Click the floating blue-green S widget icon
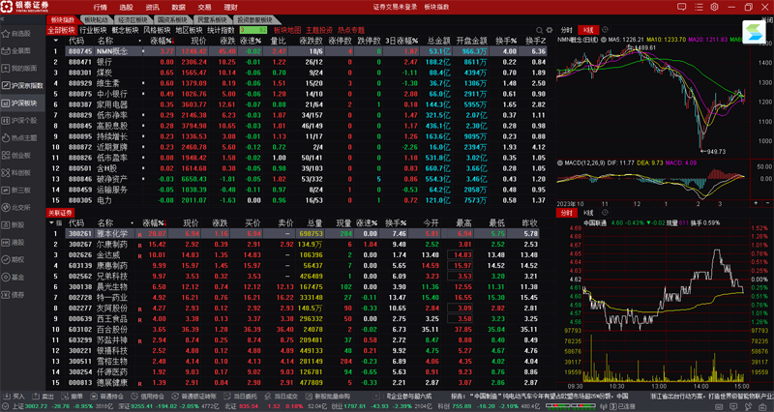This screenshot has width=774, height=412. pos(754,32)
